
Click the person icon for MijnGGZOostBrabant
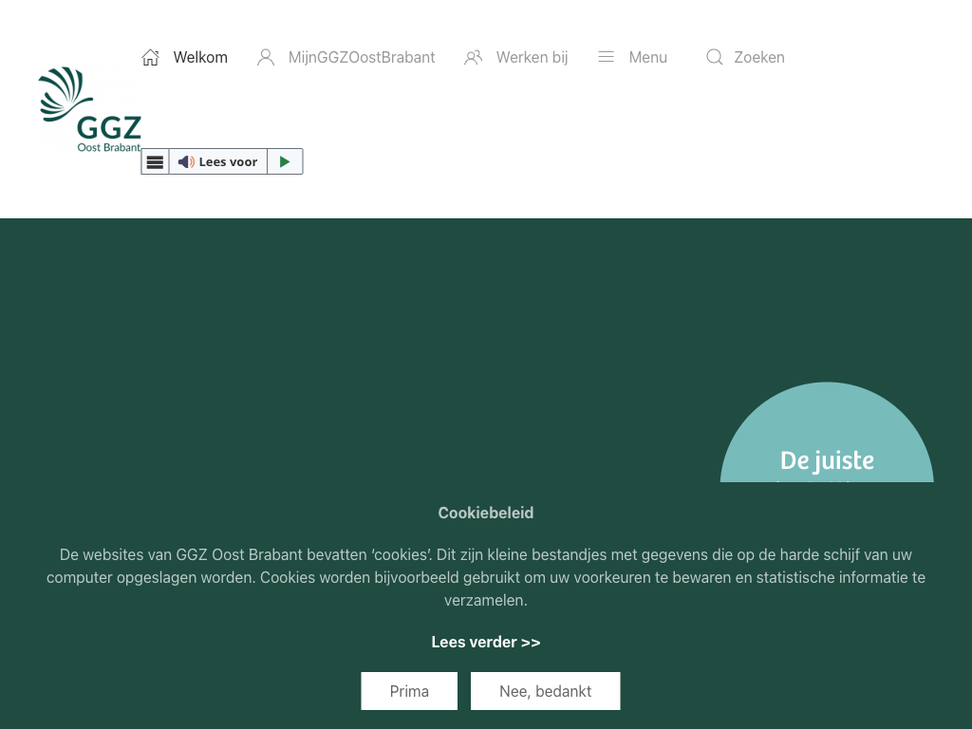pyautogui.click(x=266, y=58)
